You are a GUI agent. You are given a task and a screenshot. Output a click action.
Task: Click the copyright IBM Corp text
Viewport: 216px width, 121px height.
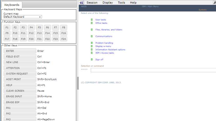click(x=101, y=82)
